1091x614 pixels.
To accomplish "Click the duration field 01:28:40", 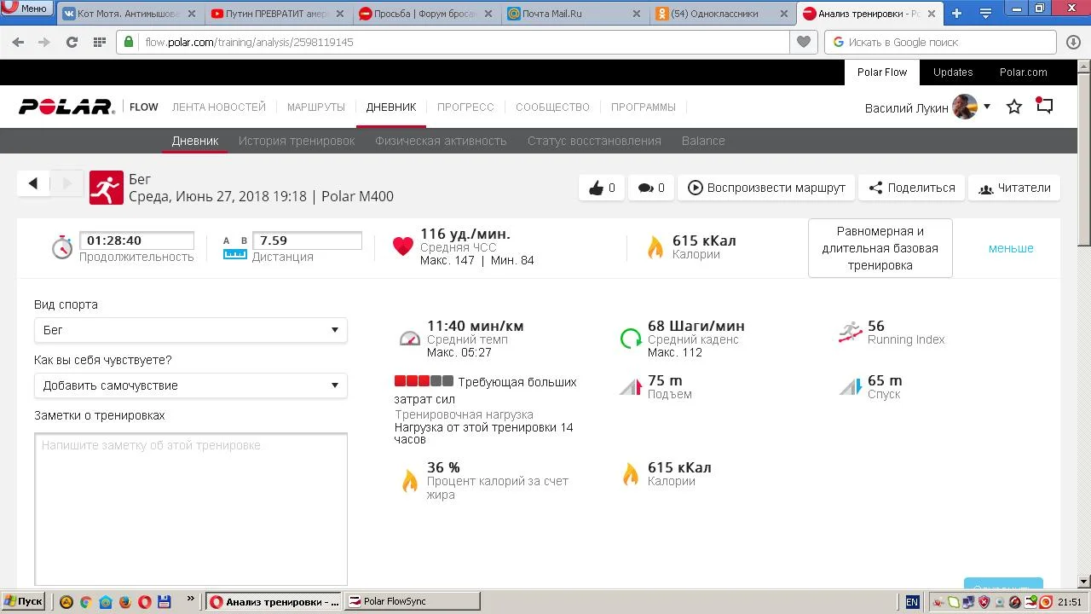I will [136, 240].
